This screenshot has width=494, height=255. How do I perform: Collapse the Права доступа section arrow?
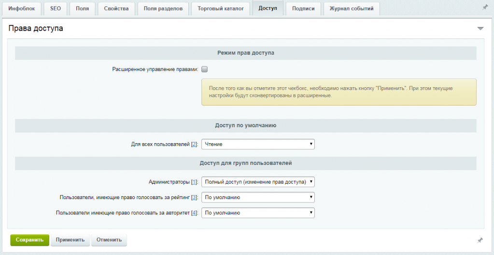(480, 28)
